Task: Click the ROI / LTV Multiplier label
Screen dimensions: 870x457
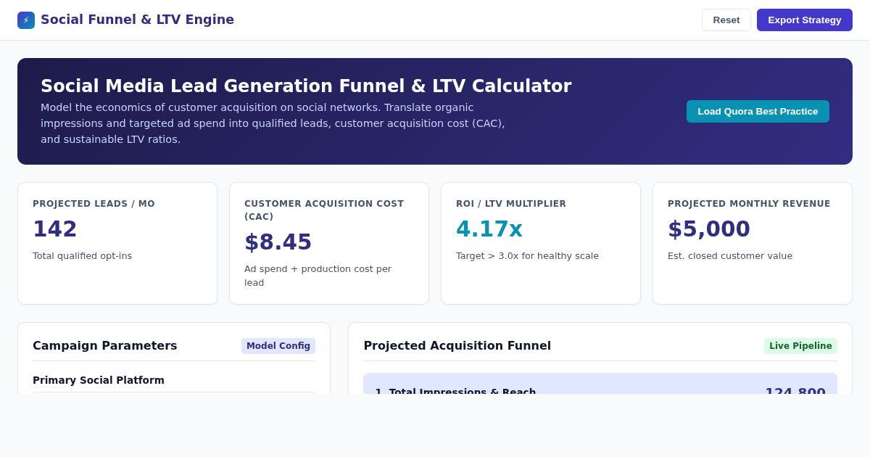Action: pyautogui.click(x=511, y=204)
